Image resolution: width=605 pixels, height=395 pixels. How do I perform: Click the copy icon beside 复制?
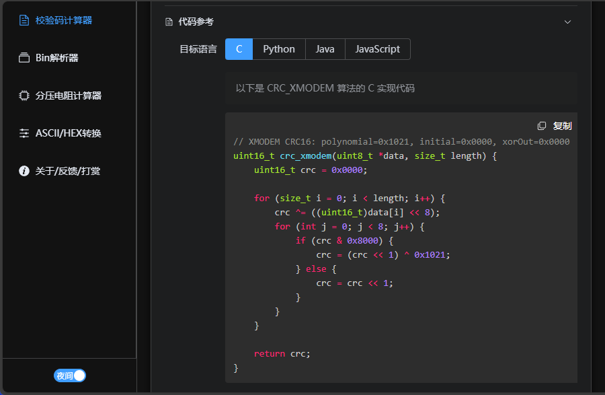(x=542, y=126)
